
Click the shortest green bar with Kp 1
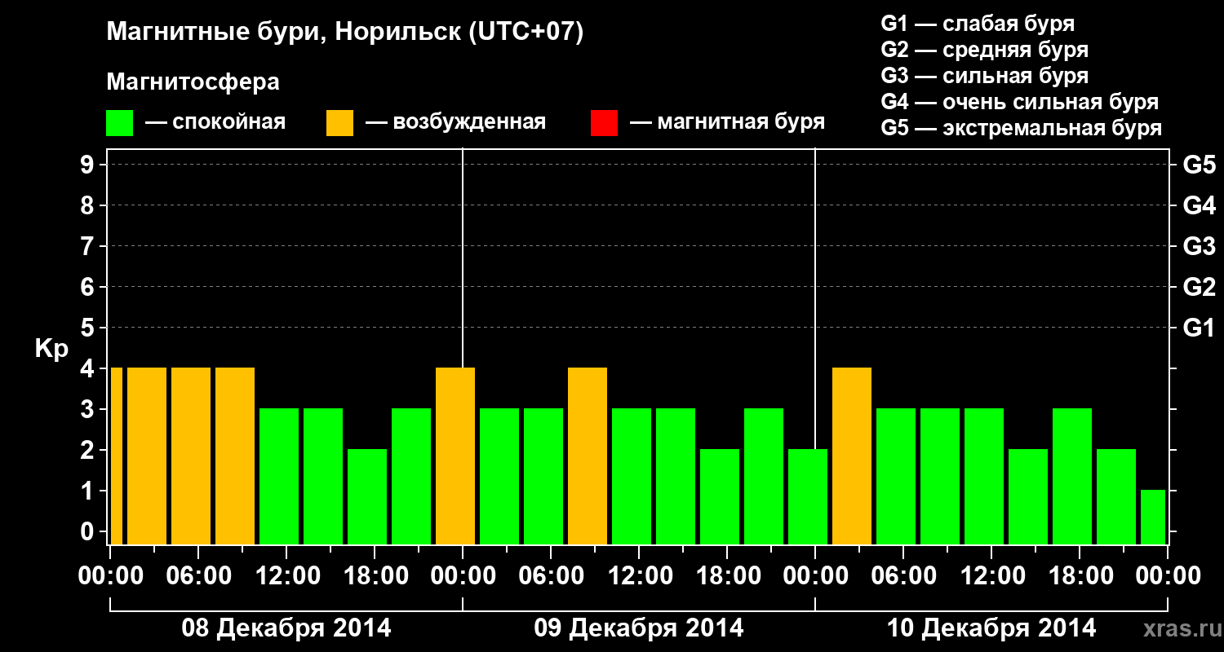(x=1153, y=518)
